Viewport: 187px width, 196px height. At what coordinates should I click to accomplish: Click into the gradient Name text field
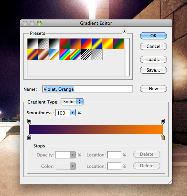point(87,89)
